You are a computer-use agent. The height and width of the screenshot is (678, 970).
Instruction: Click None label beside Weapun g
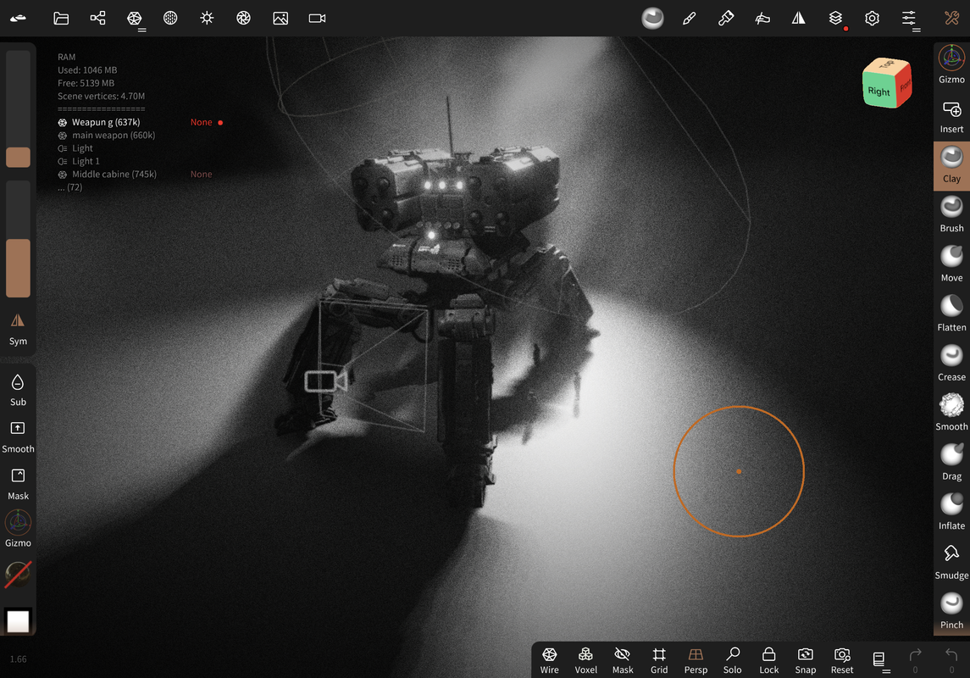pyautogui.click(x=201, y=123)
